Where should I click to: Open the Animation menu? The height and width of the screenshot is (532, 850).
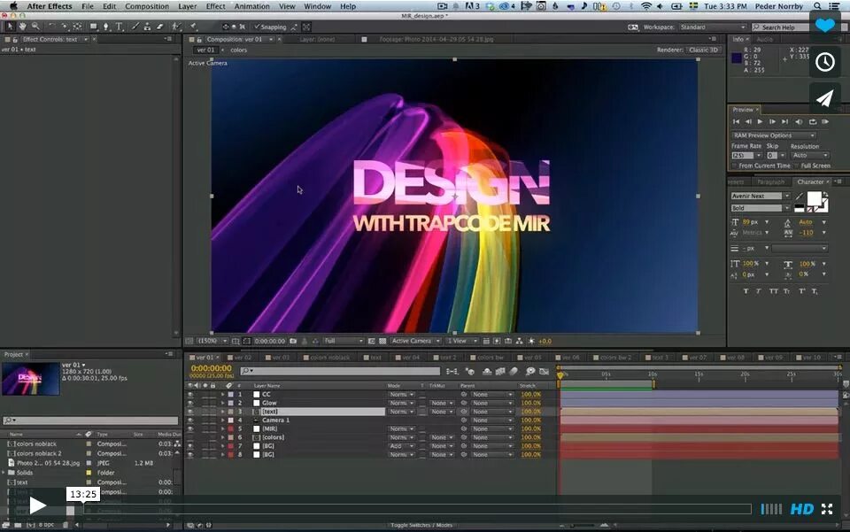pos(251,6)
